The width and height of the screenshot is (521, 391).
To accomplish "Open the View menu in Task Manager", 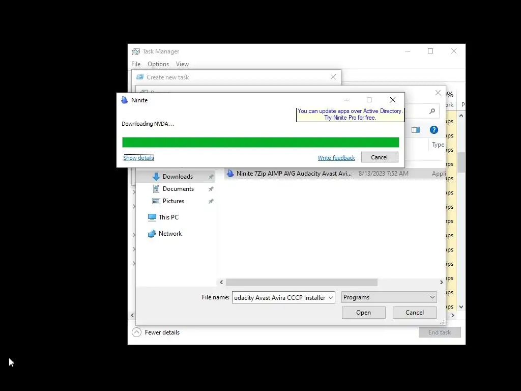I will (x=182, y=64).
